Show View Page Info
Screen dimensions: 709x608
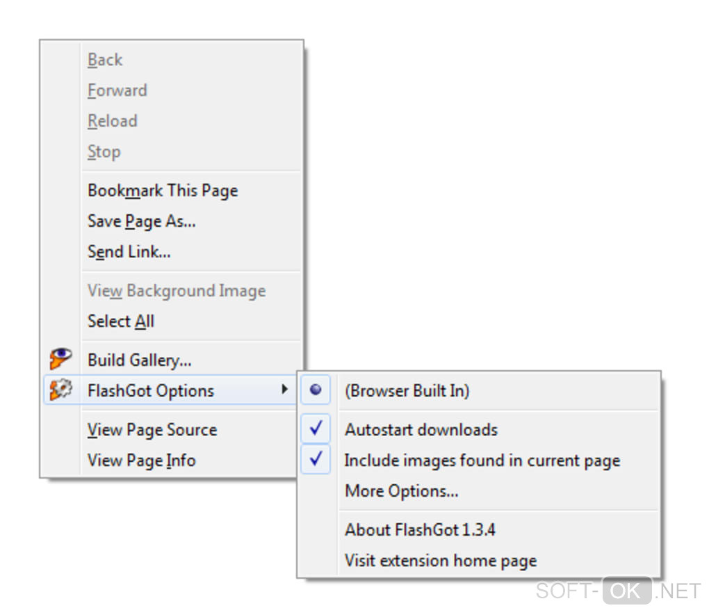(x=142, y=461)
